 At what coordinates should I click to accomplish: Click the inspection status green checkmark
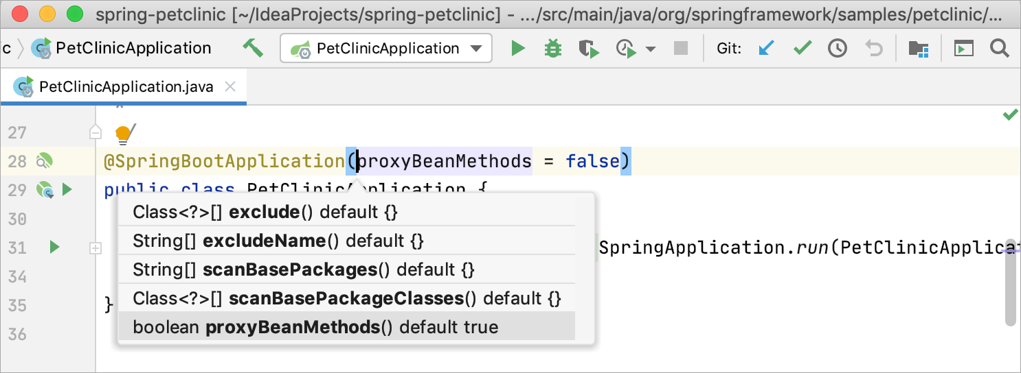[x=1010, y=115]
